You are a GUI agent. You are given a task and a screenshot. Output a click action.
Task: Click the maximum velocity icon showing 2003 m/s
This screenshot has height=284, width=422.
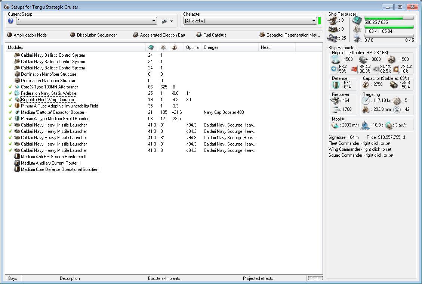pyautogui.click(x=335, y=125)
